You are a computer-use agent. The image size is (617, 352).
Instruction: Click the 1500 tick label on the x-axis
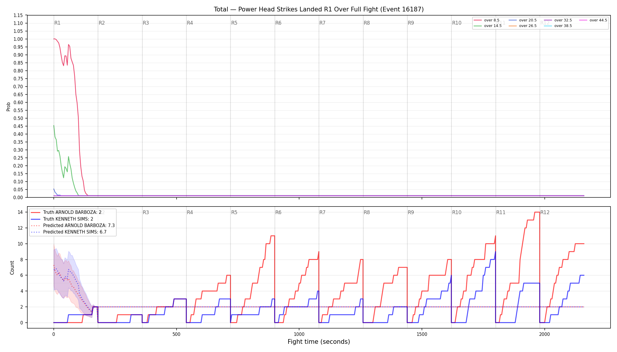click(422, 334)
